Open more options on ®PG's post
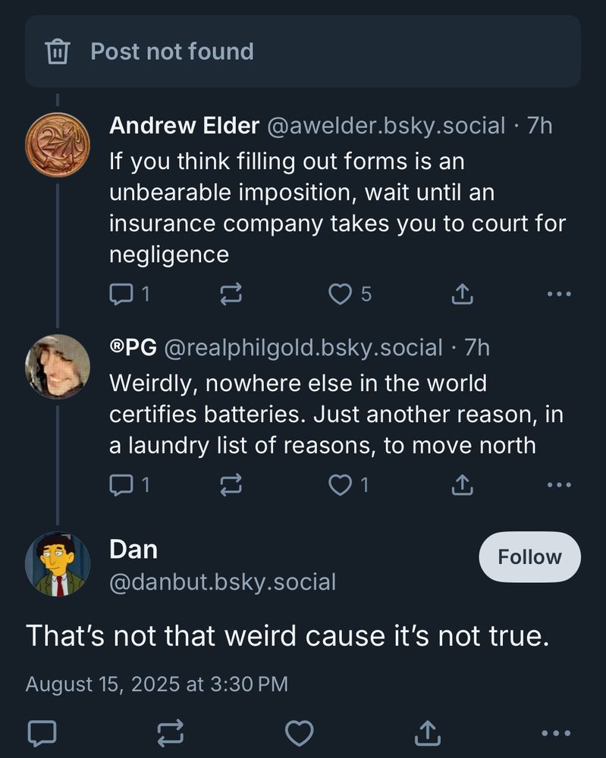The height and width of the screenshot is (758, 606). click(559, 485)
